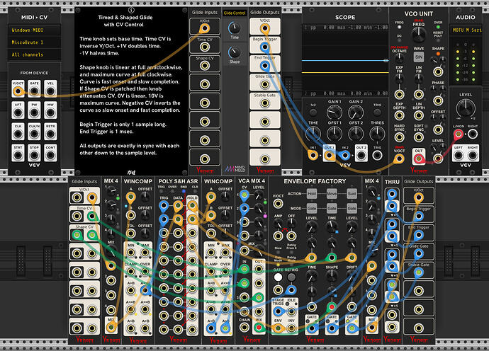This screenshot has width=489, height=351.
Task: Click the VCO Unit HARD SYNC jack
Action: coord(399,137)
